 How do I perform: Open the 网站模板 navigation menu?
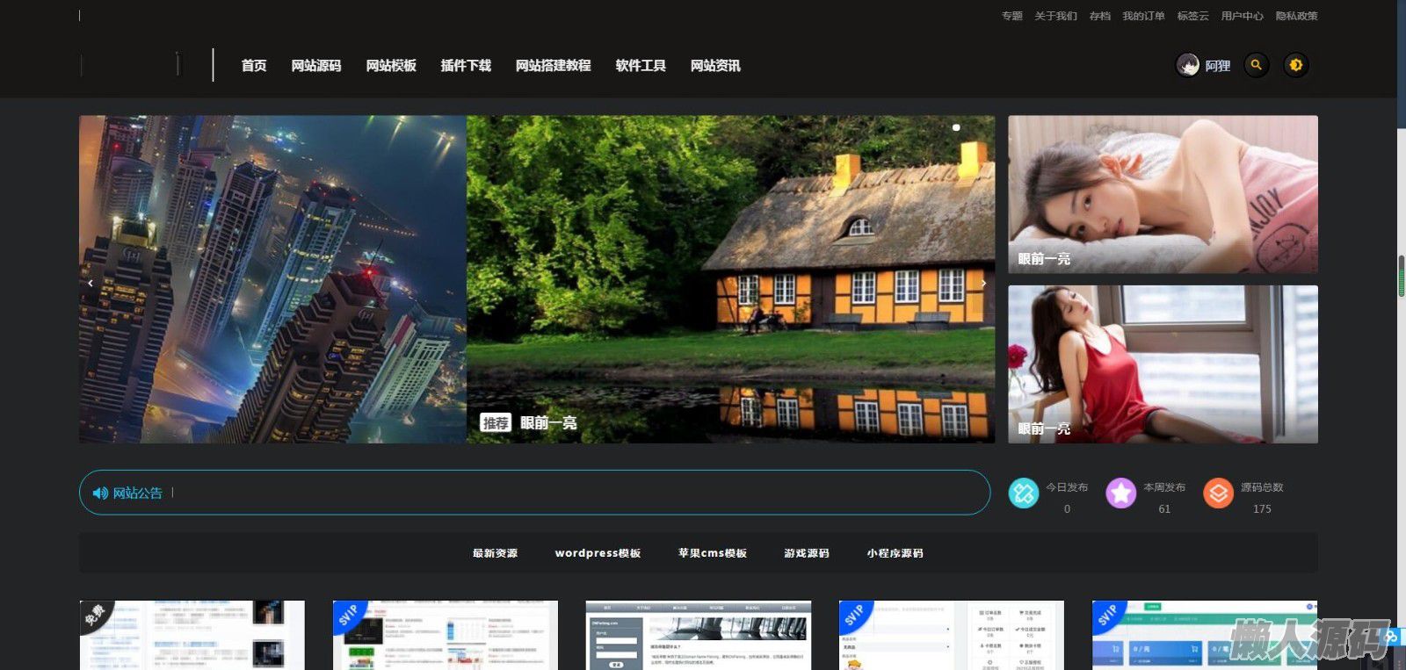pyautogui.click(x=391, y=66)
